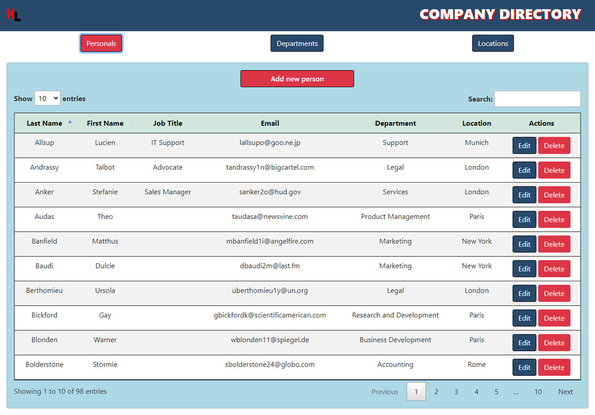Delete the Blonden record

(x=554, y=343)
